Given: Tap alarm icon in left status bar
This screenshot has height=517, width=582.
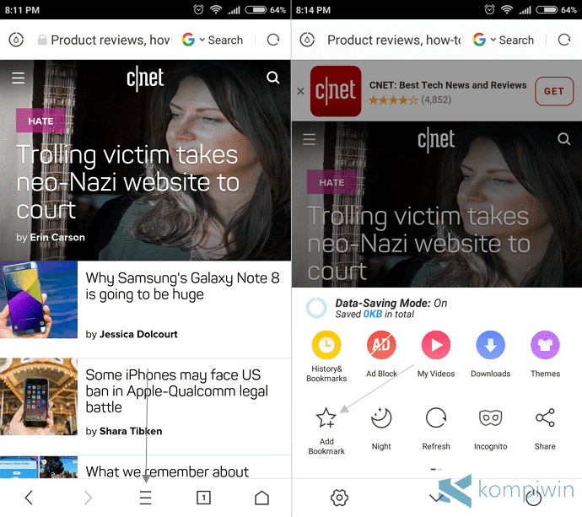Looking at the screenshot, I should (x=198, y=9).
